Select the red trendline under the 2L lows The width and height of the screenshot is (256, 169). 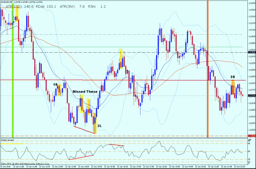(84, 130)
